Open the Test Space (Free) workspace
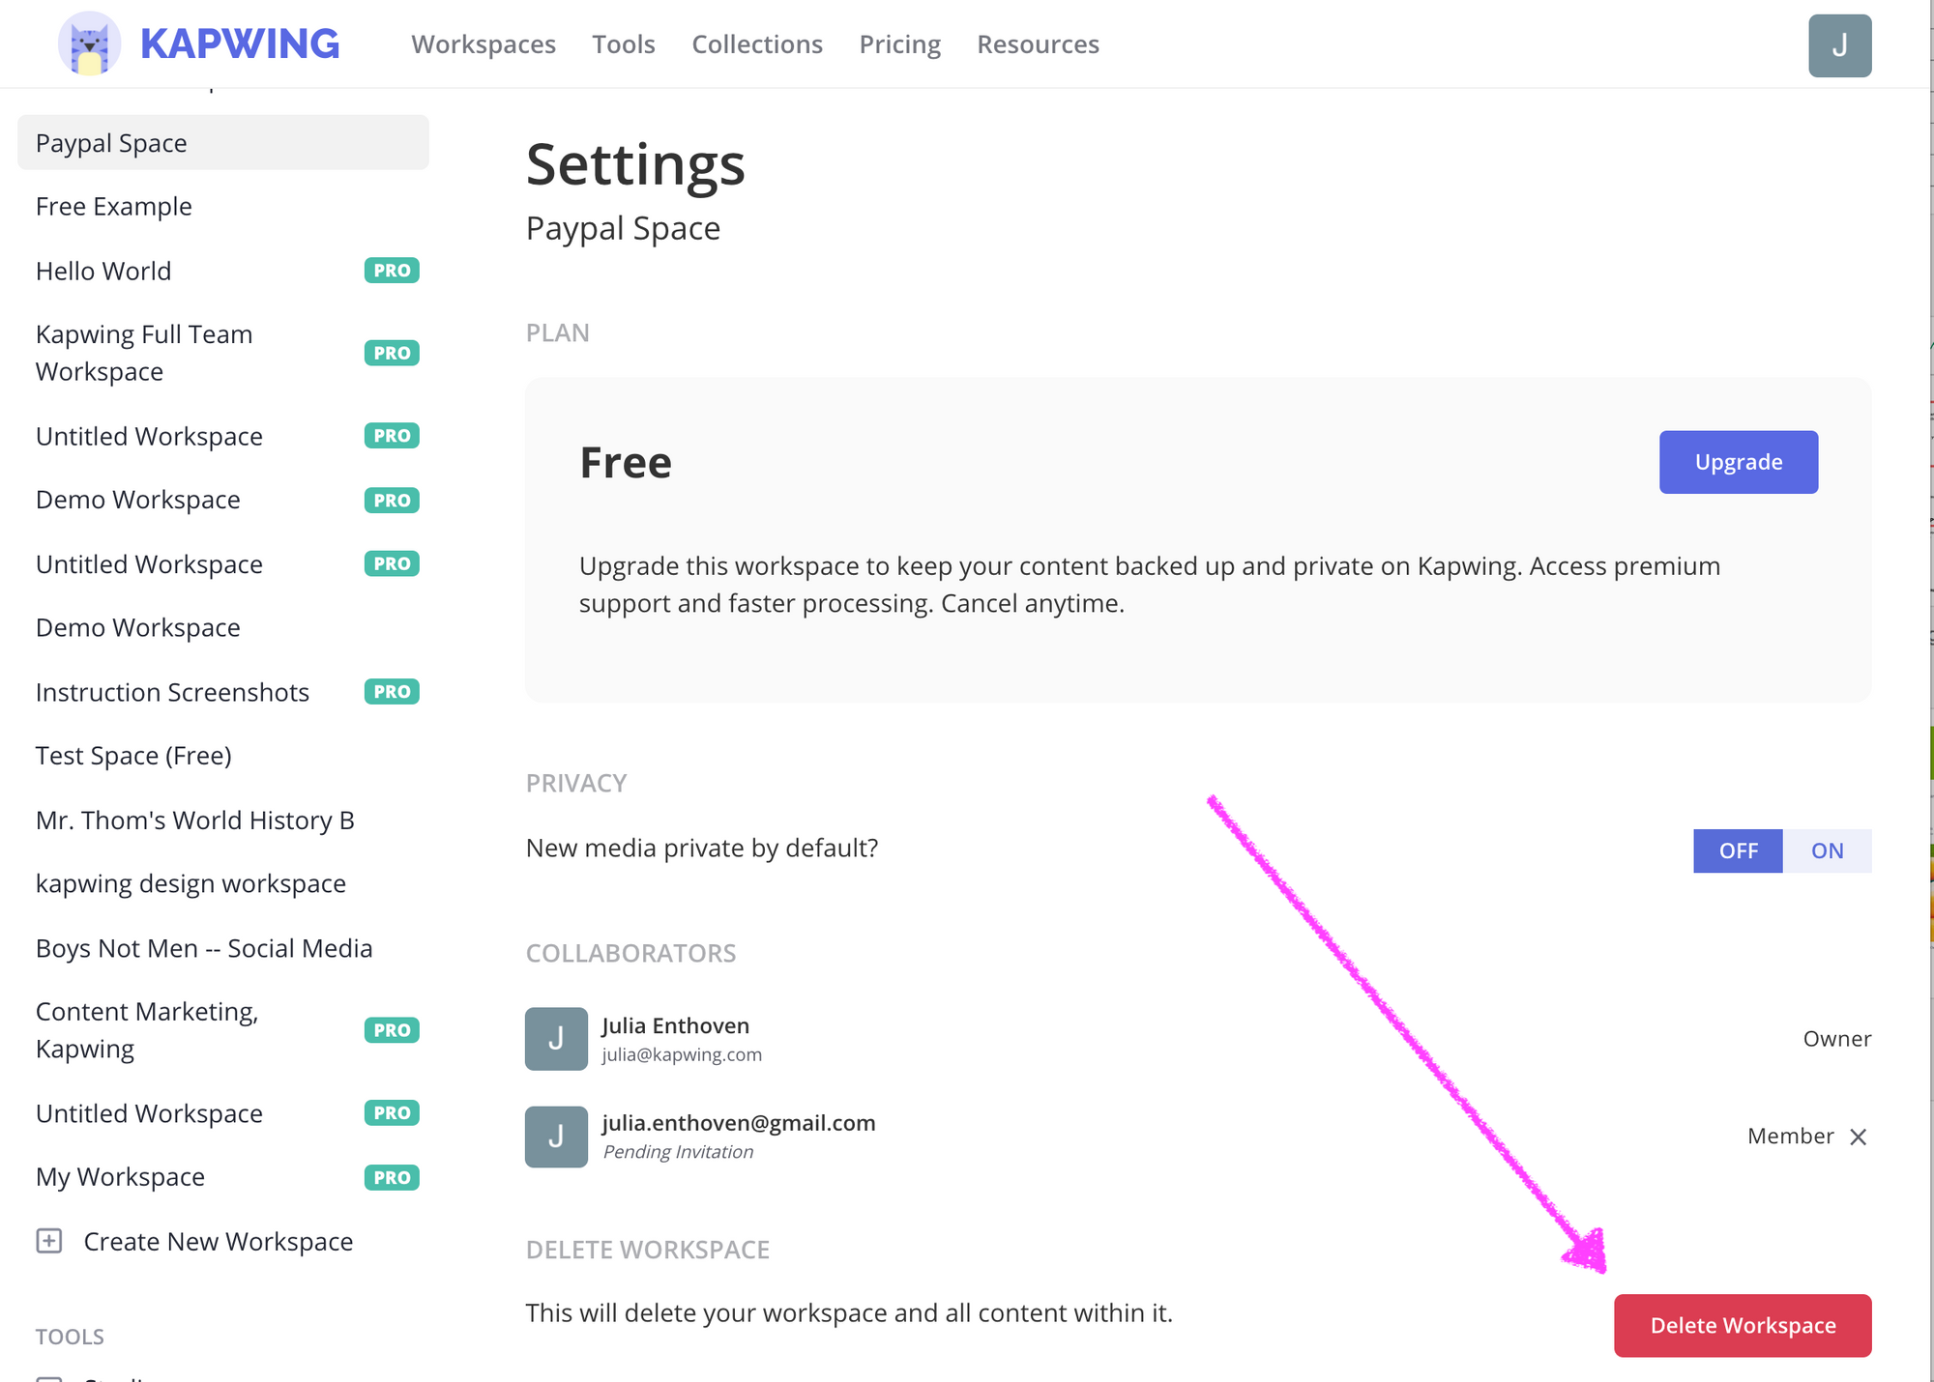The height and width of the screenshot is (1382, 1934). (x=133, y=756)
